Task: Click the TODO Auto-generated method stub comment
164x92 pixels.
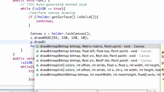Action: click(54, 5)
